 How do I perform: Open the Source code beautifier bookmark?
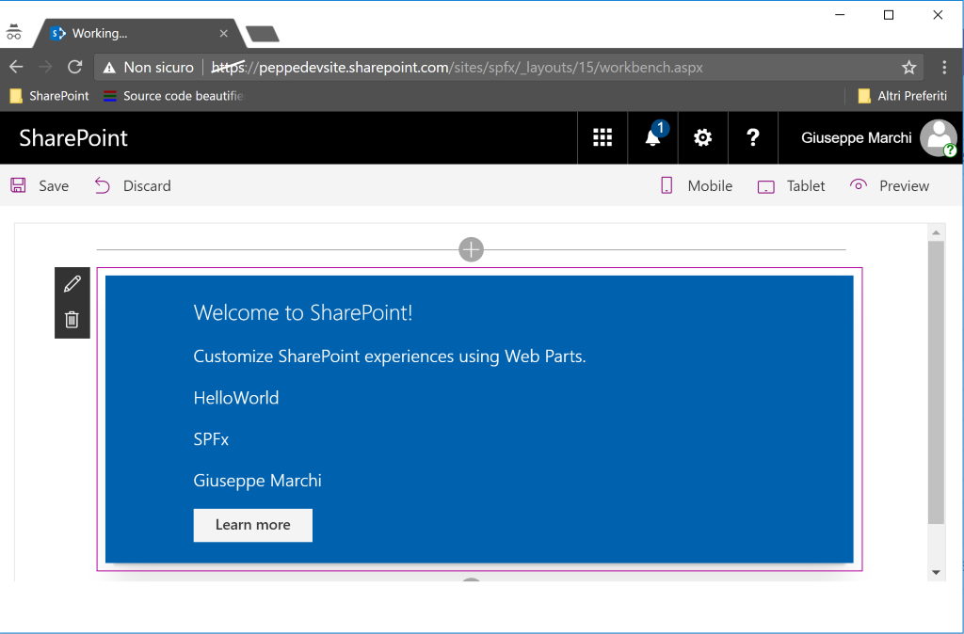point(173,96)
